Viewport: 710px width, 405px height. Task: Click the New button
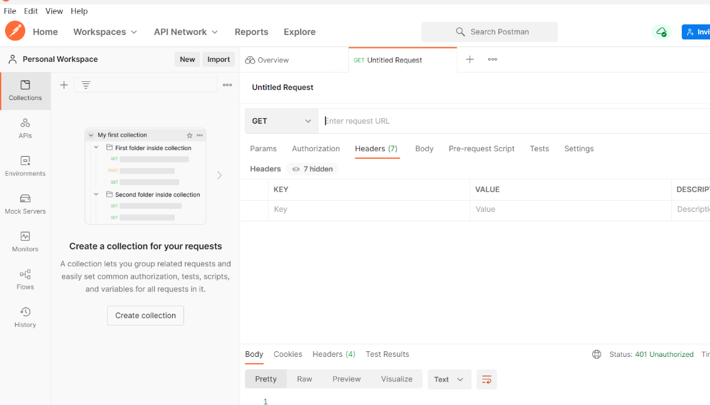(x=187, y=59)
